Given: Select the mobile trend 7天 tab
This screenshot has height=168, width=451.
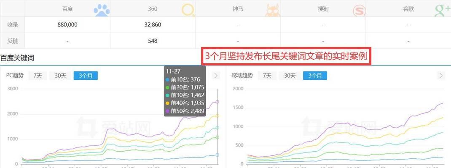Looking at the screenshot, I should pyautogui.click(x=267, y=76).
